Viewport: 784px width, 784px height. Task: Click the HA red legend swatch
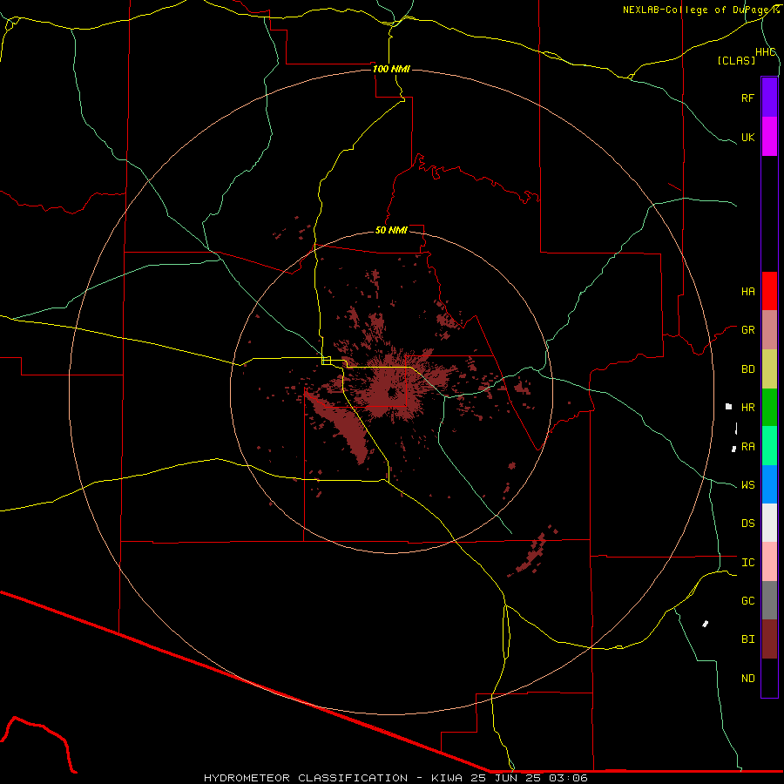769,291
